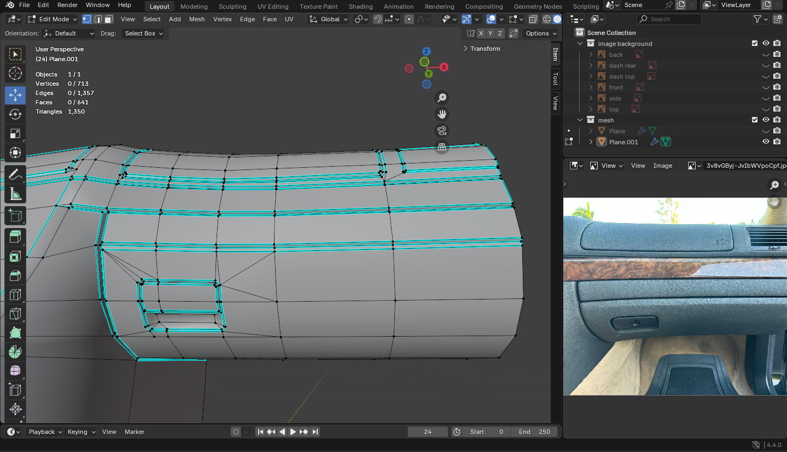Viewport: 787px width, 452px height.
Task: Toggle proportional editing
Action: 409,19
